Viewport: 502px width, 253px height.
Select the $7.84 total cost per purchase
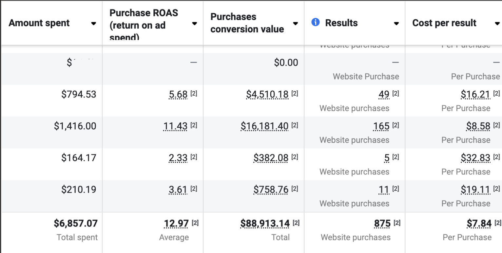coord(479,224)
